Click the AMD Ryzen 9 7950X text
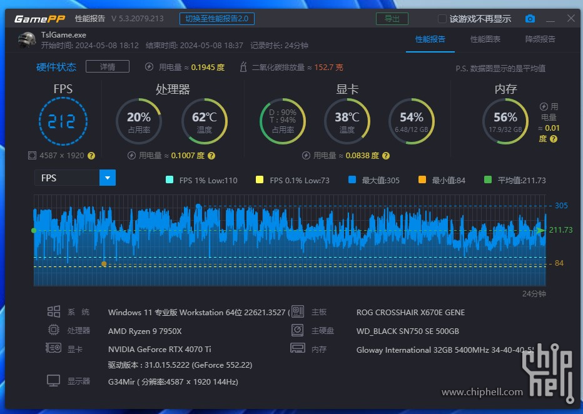Viewport: 583px width, 414px height. pos(144,331)
